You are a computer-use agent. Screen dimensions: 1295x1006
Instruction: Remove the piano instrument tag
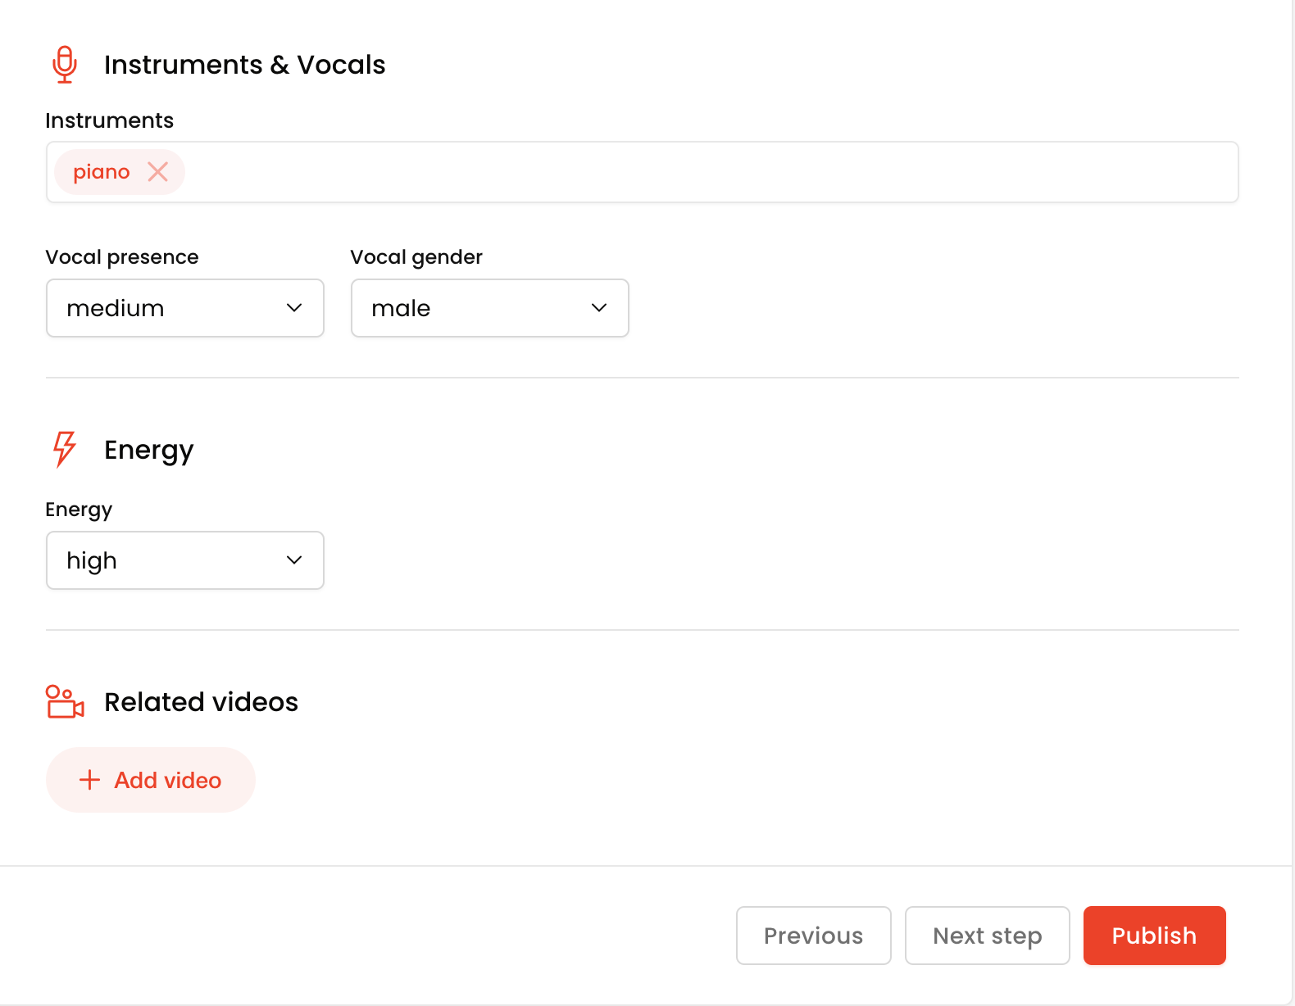(x=157, y=172)
